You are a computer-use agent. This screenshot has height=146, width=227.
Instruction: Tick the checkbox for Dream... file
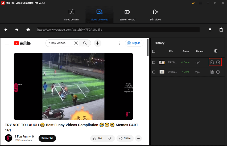point(154,72)
